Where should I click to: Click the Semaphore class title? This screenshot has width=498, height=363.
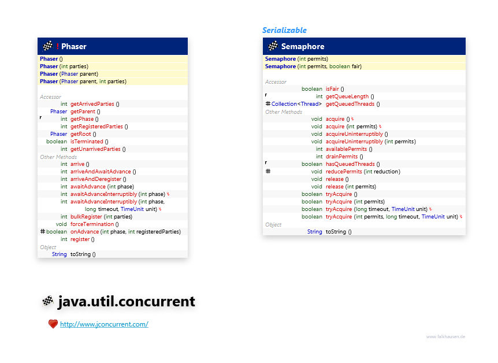(302, 46)
